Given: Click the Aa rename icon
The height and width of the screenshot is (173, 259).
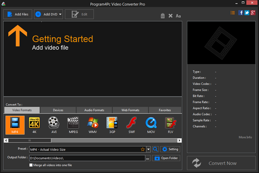Looking at the screenshot, I should [178, 16].
